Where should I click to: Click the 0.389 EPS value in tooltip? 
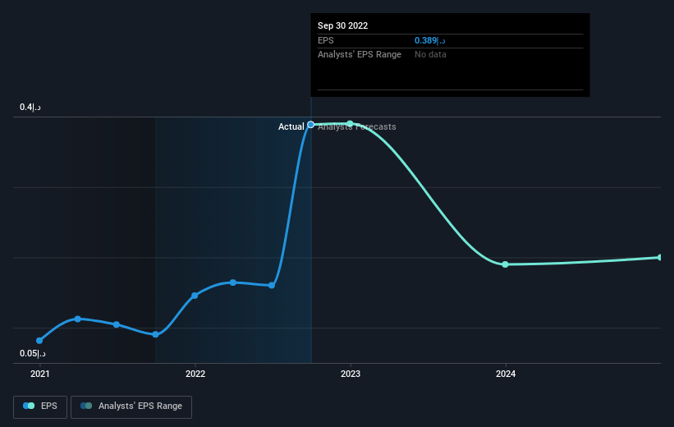(x=430, y=40)
